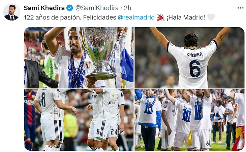This screenshot has height=152, width=246.
Task: Open the photo with Barcelona player
Action: (79, 120)
